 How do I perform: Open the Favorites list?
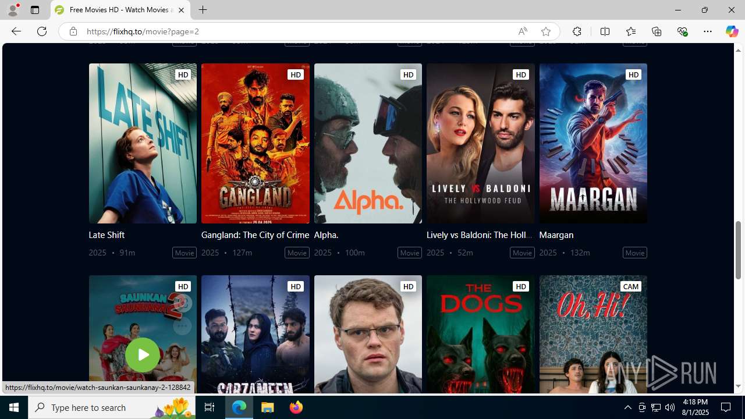(x=631, y=31)
